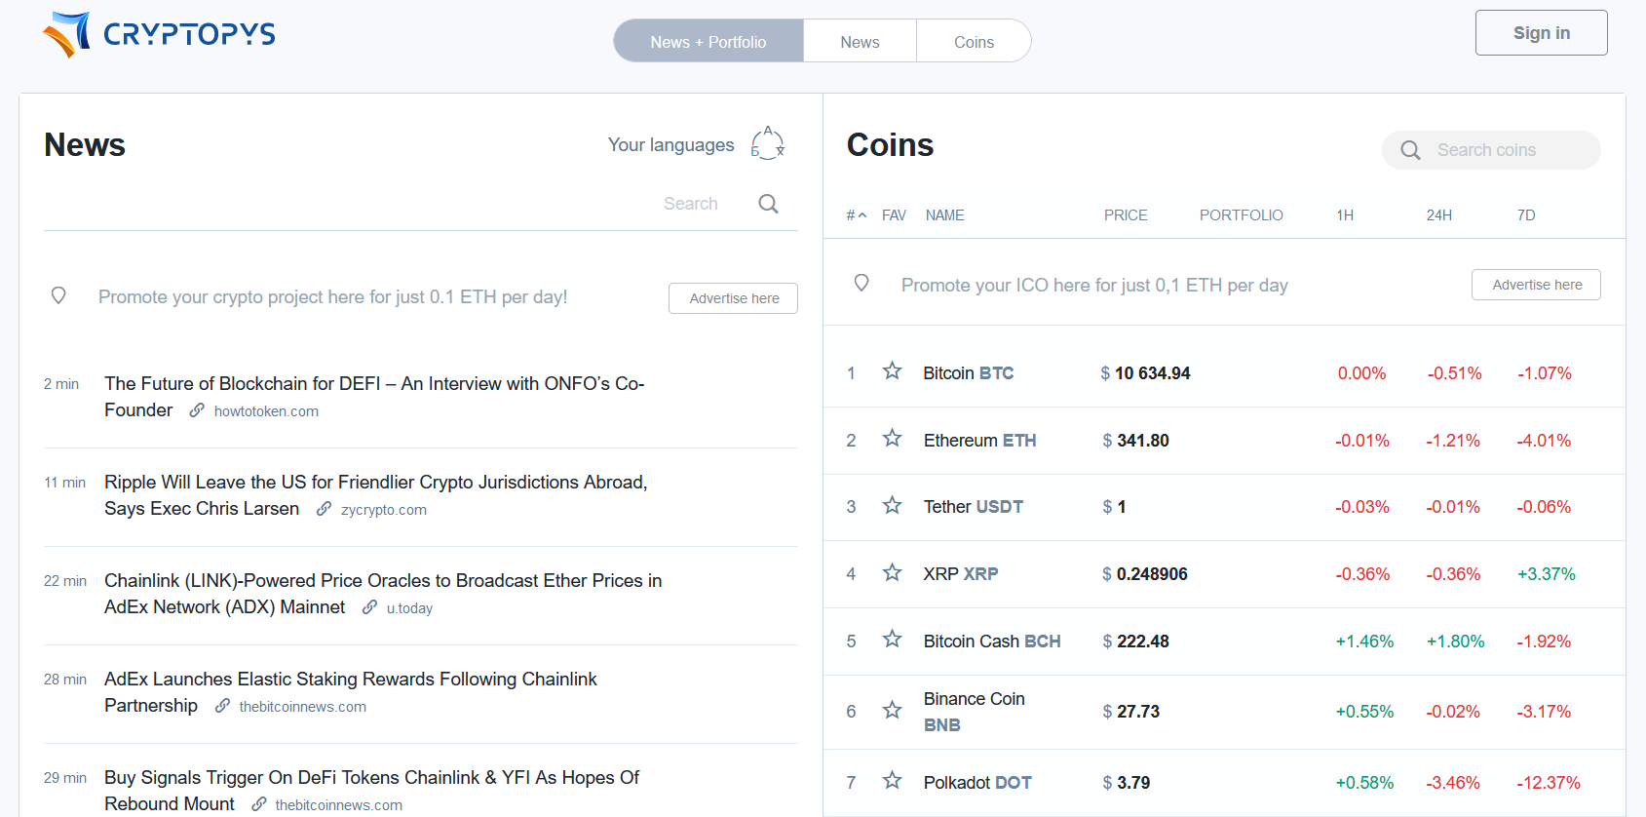Click in the news Search field
This screenshot has height=817, width=1646.
(690, 204)
